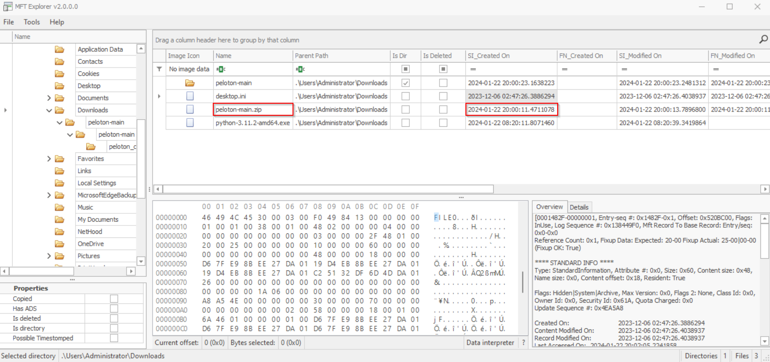Image resolution: width=770 pixels, height=362 pixels.
Task: Toggle Is Dir checkbox for desktop.ini row
Action: [406, 96]
